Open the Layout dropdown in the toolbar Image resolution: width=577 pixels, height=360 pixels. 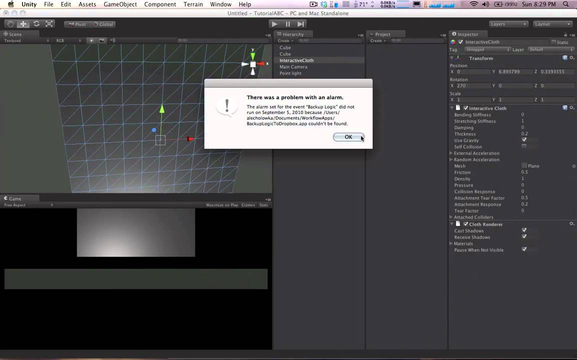(x=552, y=24)
